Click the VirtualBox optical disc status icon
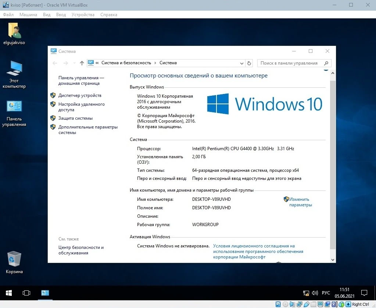This screenshot has height=308, width=376. 285,304
